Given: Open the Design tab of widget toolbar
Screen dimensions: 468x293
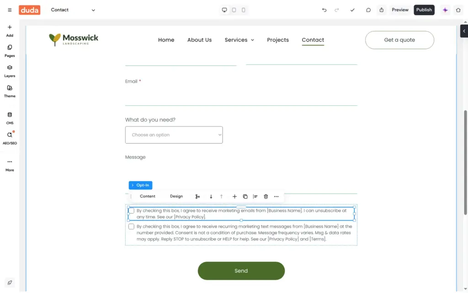Looking at the screenshot, I should tap(176, 196).
